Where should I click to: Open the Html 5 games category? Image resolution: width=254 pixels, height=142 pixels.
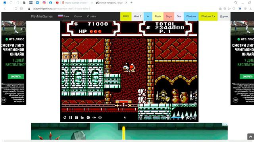click(x=137, y=17)
